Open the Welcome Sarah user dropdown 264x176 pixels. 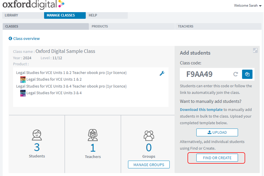[247, 6]
